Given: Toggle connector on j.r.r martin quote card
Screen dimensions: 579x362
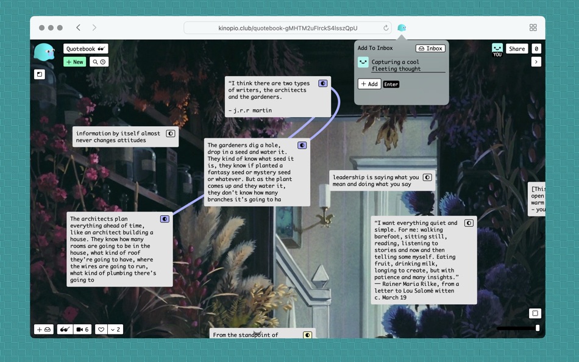Looking at the screenshot, I should pyautogui.click(x=323, y=83).
